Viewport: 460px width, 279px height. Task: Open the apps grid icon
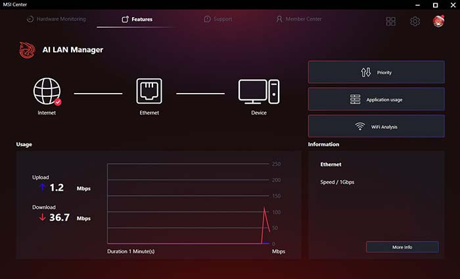[391, 22]
